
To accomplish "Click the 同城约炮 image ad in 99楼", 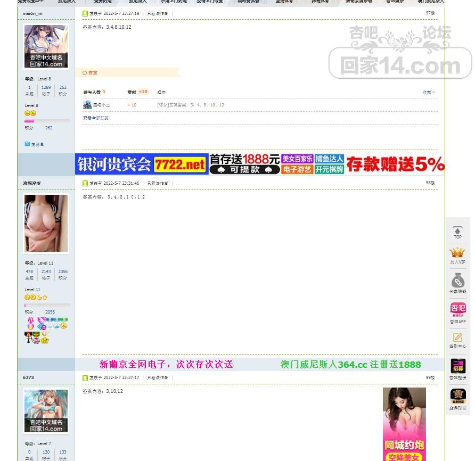I will pos(404,424).
